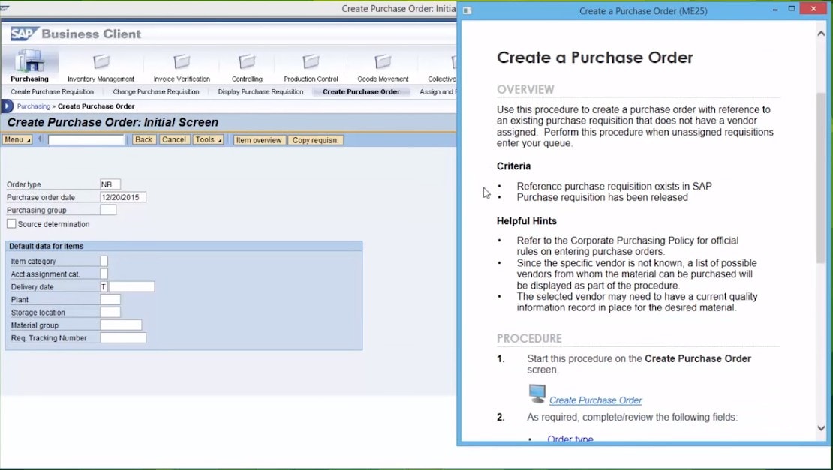Toggle the Source determination checkbox
The width and height of the screenshot is (833, 470).
[11, 224]
